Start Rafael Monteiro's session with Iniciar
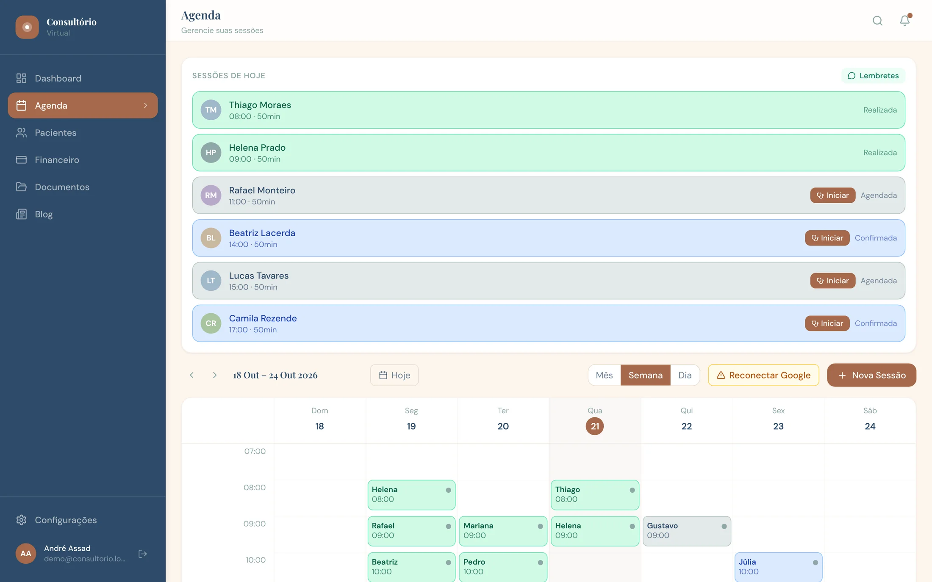 coord(832,195)
